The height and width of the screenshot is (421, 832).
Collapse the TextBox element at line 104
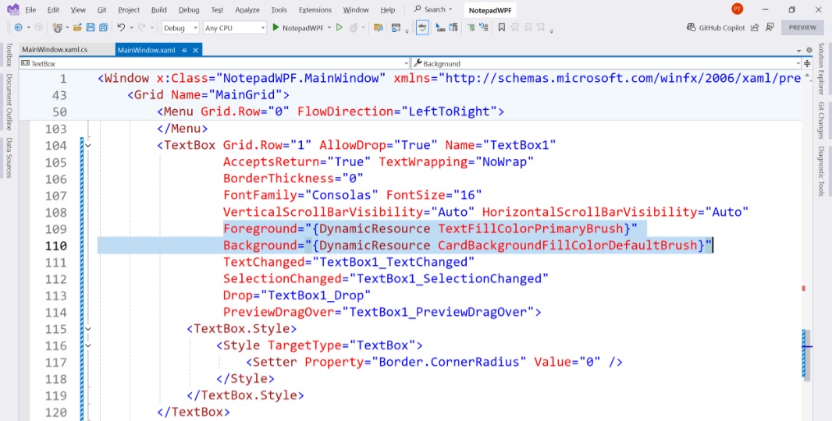pyautogui.click(x=88, y=145)
